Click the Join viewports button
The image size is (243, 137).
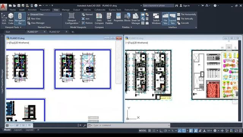point(85,19)
